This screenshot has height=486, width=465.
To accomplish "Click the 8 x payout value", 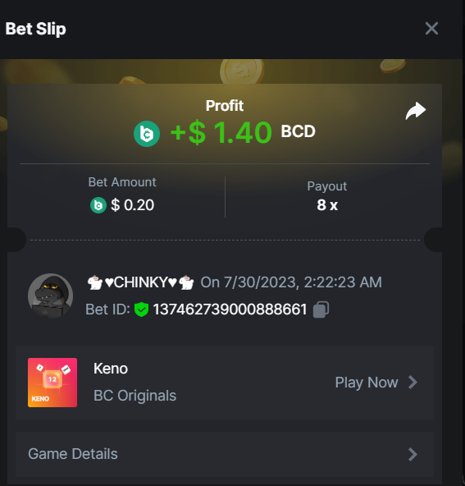I will pos(327,205).
